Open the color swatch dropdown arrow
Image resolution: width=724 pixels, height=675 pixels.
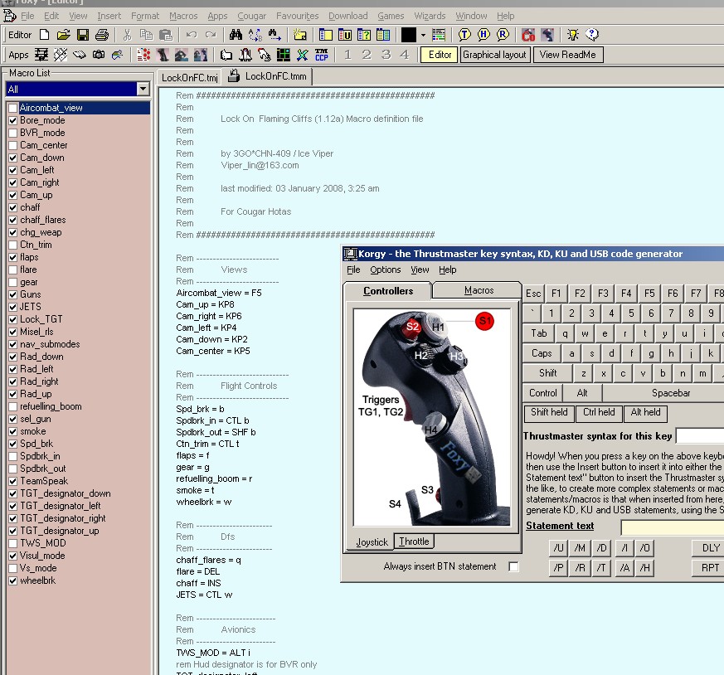pos(422,35)
